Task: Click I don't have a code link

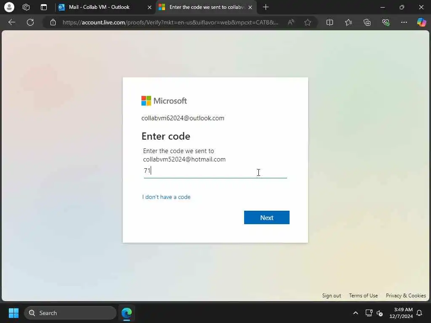Action: [166, 197]
